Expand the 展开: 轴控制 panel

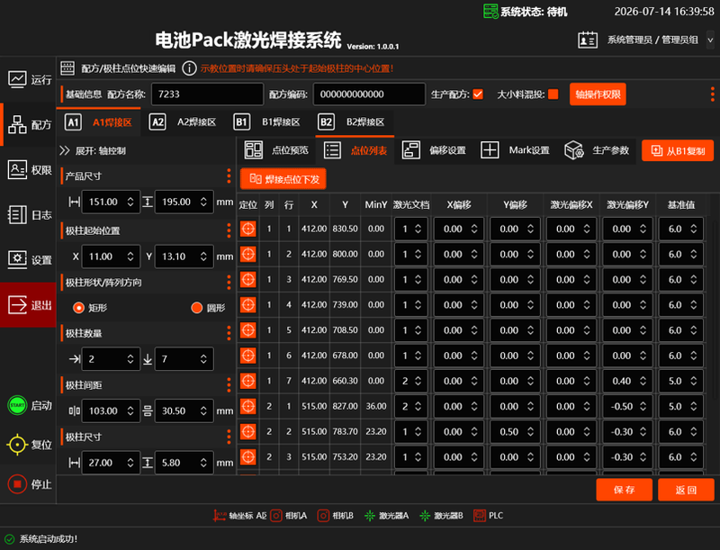pyautogui.click(x=64, y=150)
